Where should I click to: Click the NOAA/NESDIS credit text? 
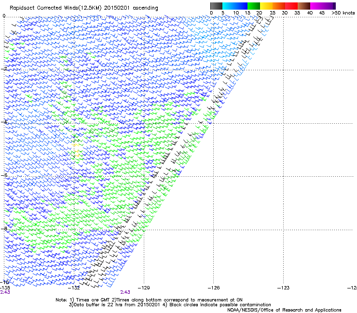[284, 310]
